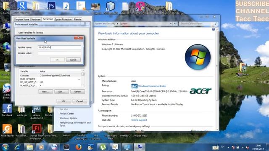
Task: Click the Control Panel help icon
Action: pyautogui.click(x=213, y=29)
